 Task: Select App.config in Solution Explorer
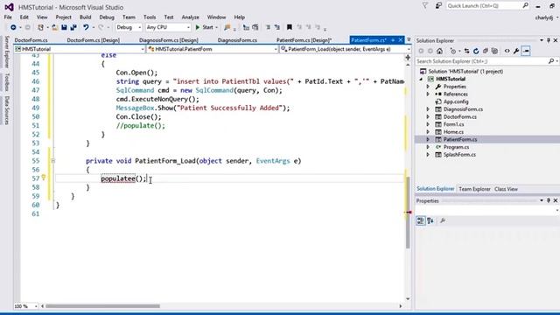[x=456, y=101]
